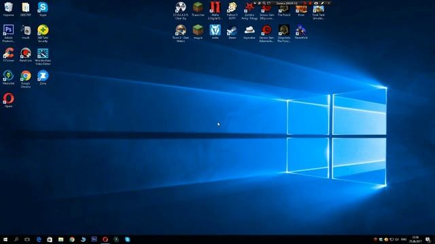
Task: Launch 360 Total Security shortcut
Action: tap(43, 33)
